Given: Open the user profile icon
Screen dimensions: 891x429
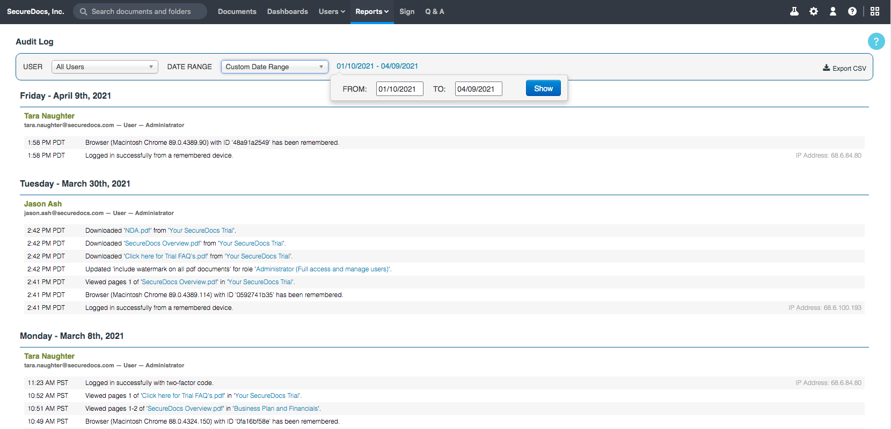Looking at the screenshot, I should coord(833,11).
